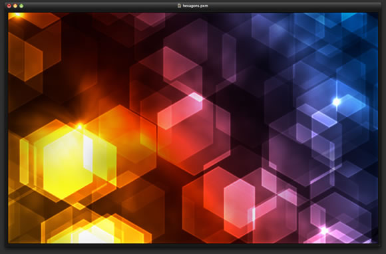Zoom the window with the green button
Screen dimensions: 386x254
pos(21,6)
